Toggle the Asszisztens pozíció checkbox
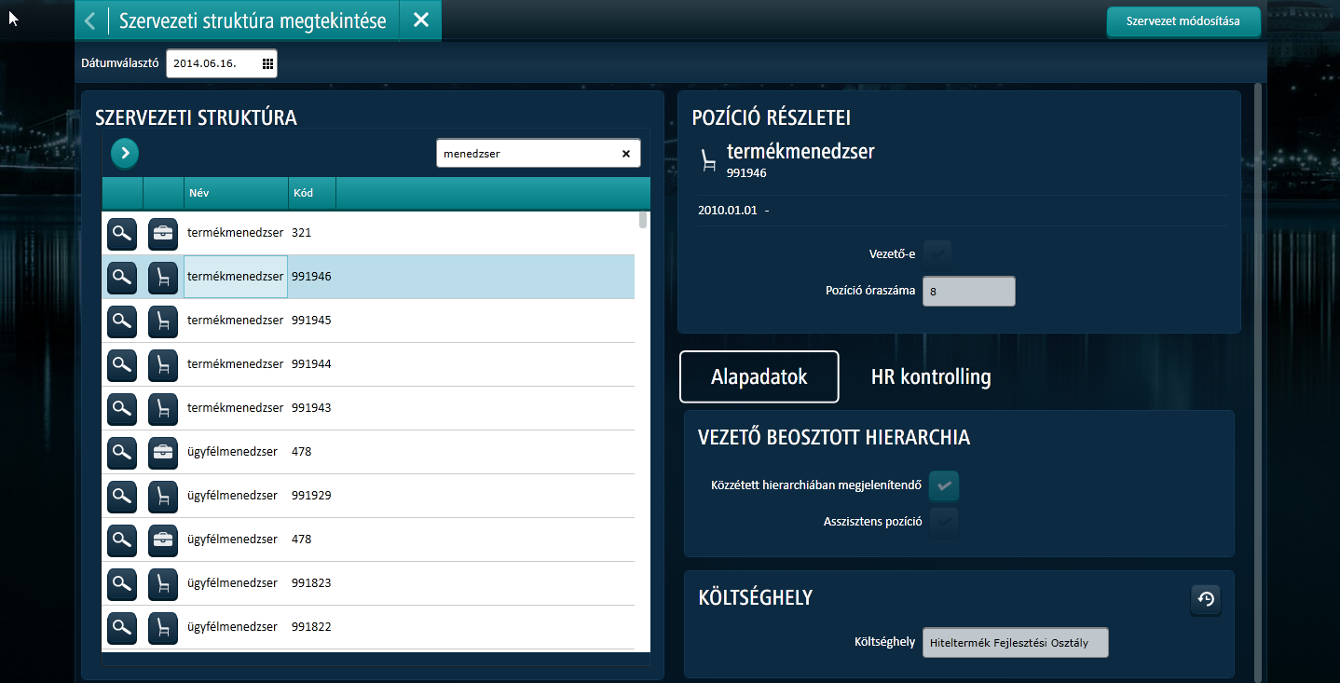The height and width of the screenshot is (683, 1340). [944, 522]
